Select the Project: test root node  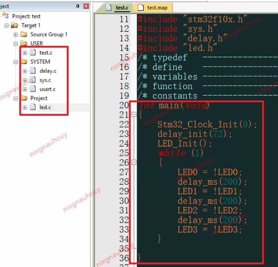[26, 16]
